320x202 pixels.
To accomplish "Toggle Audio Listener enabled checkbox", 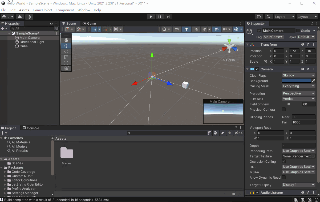I will click(x=257, y=192).
